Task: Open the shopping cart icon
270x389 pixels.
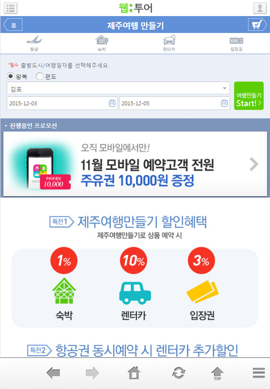Action: tap(257, 25)
